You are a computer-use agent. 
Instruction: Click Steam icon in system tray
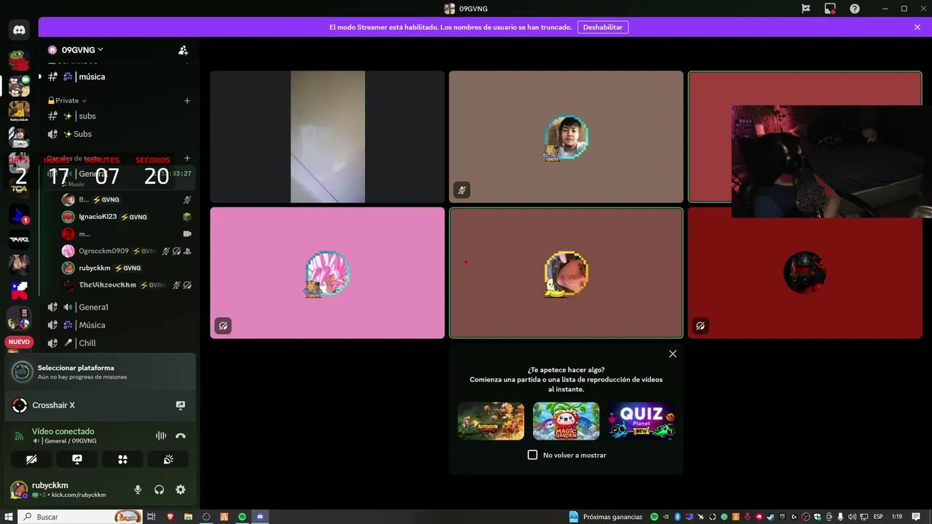click(x=771, y=517)
